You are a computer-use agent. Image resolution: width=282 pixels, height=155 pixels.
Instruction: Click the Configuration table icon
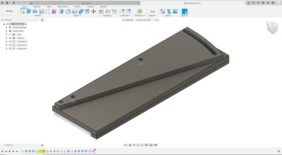tap(128, 12)
